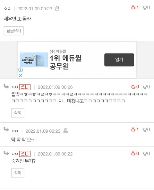
Task: Delete the 숨겨진 무기? reply
Action: (18, 173)
